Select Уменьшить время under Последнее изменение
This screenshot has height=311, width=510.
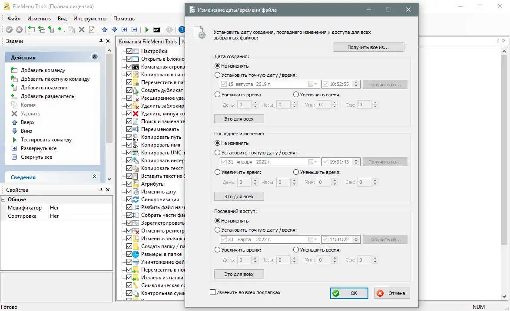[x=296, y=172]
